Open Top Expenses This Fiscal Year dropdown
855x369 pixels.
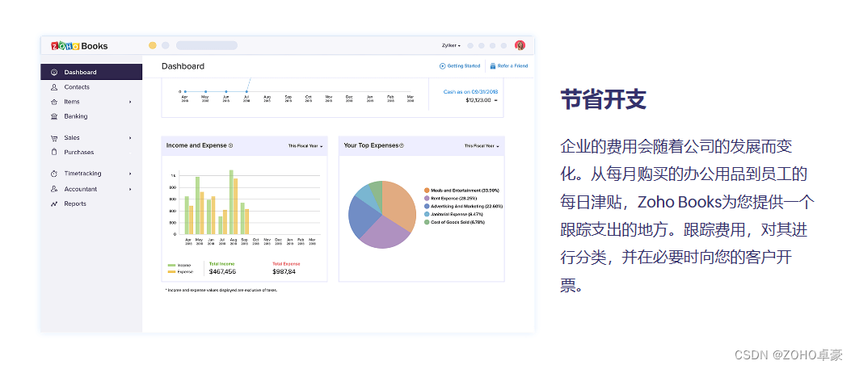[x=482, y=146]
